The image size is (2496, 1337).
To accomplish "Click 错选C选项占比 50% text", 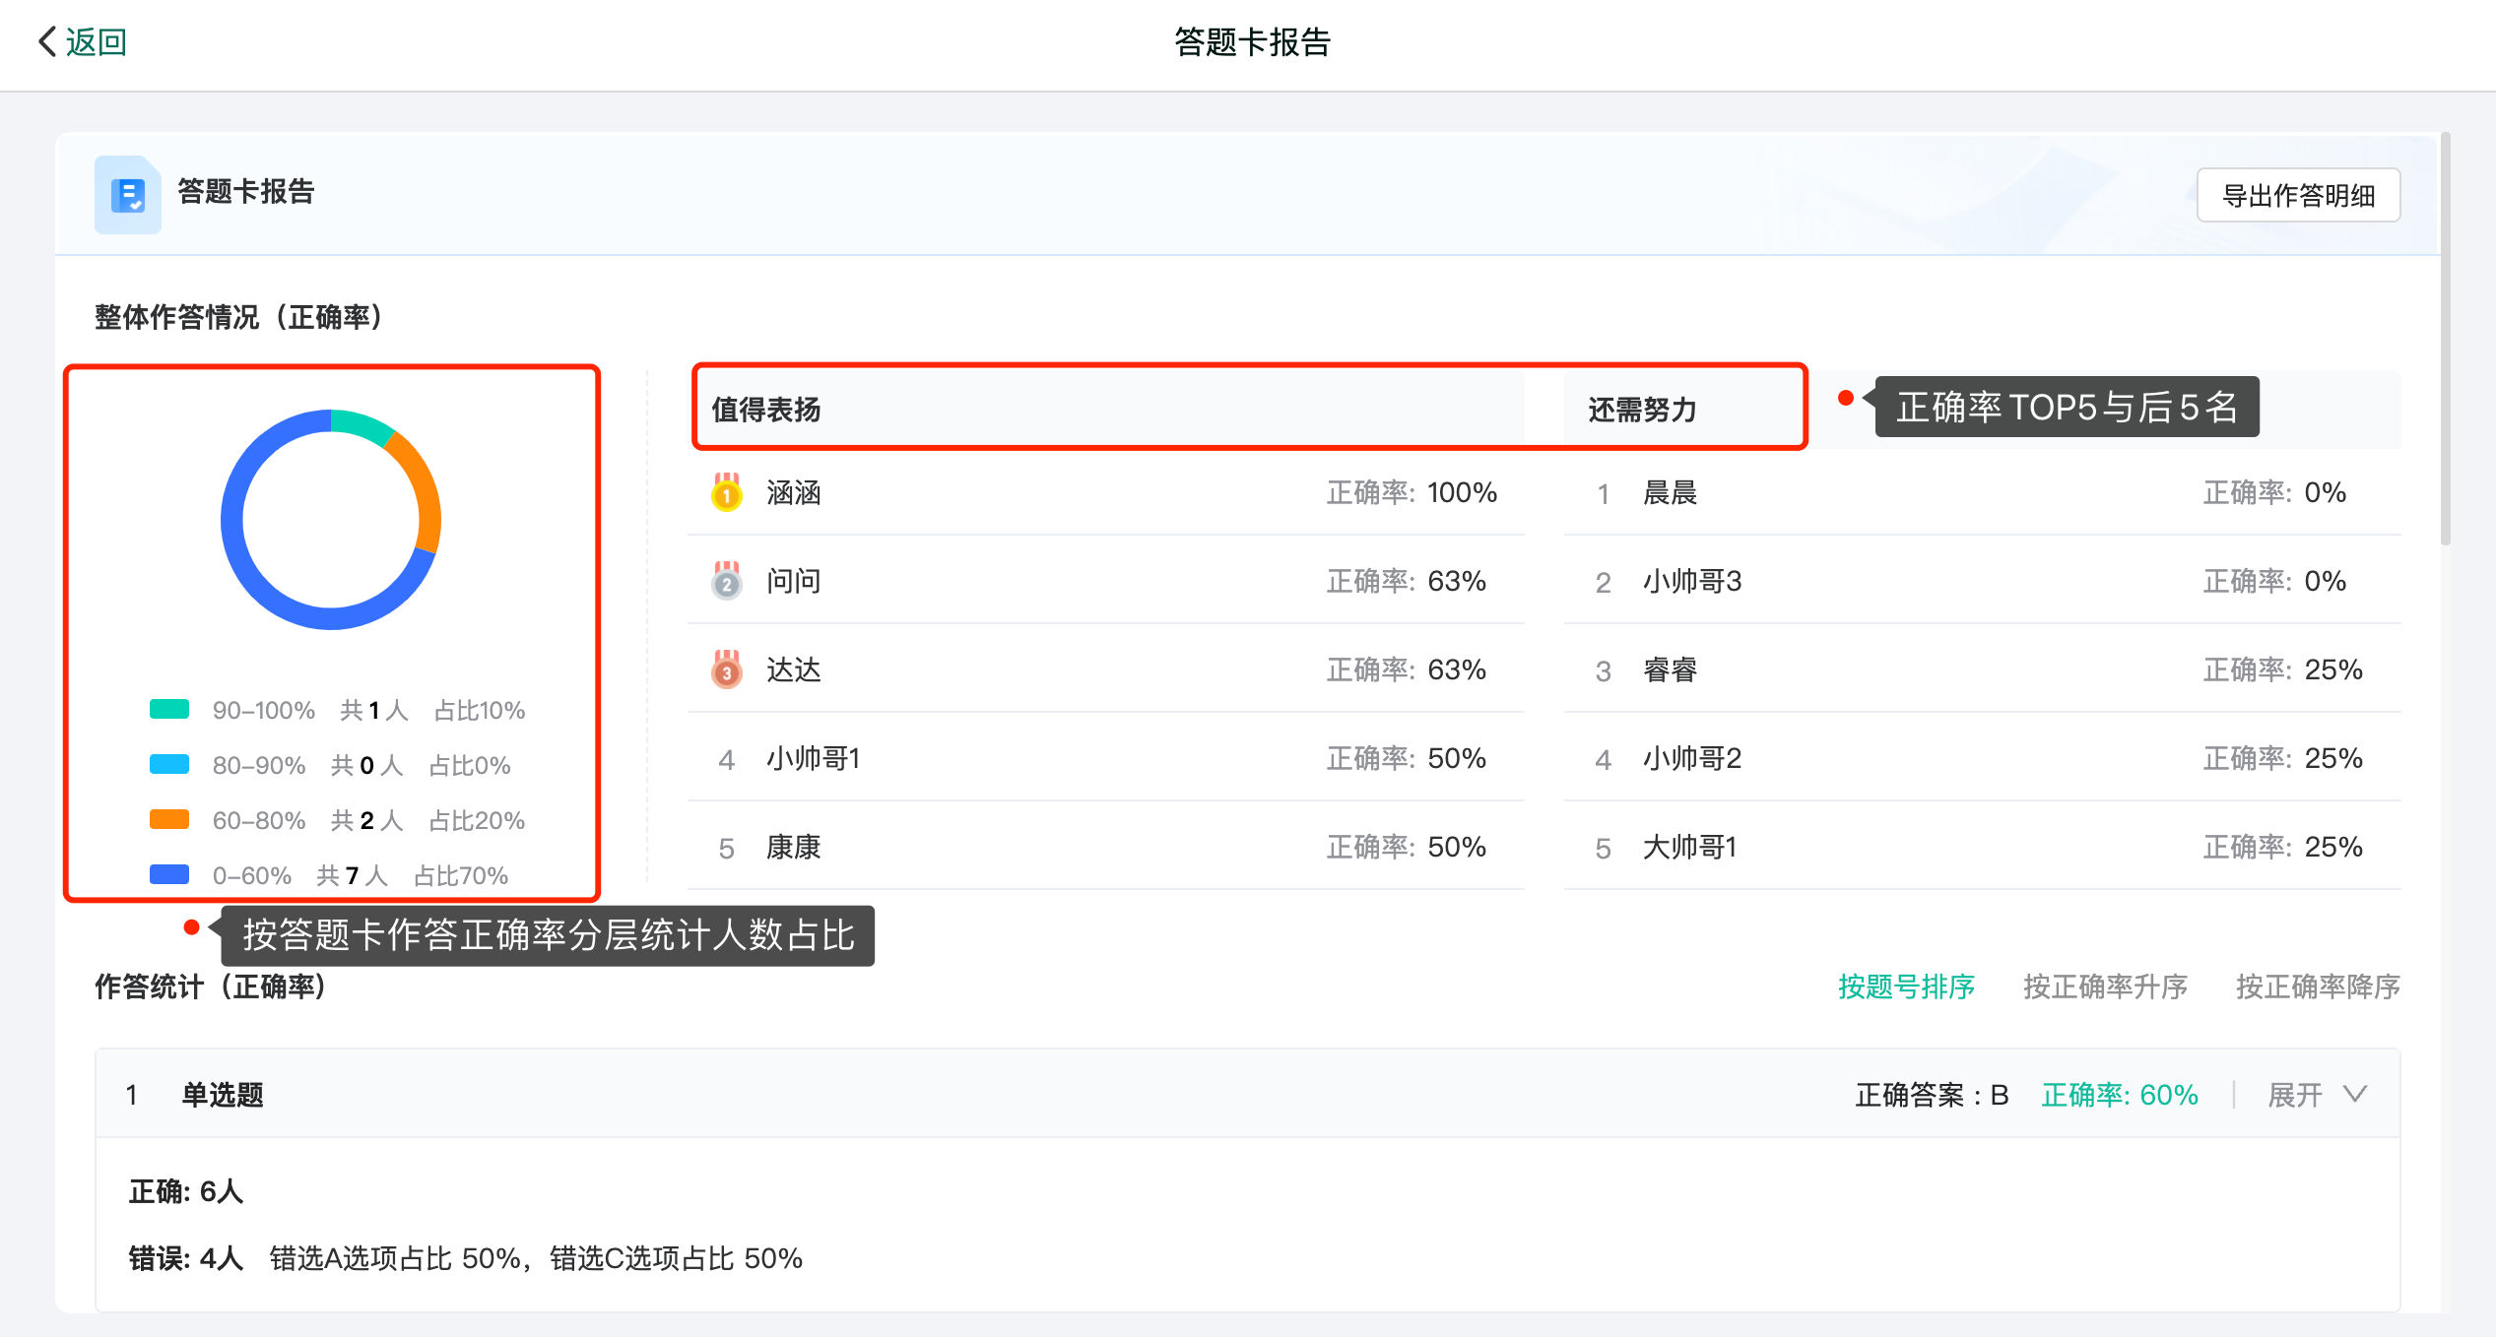I will (676, 1258).
